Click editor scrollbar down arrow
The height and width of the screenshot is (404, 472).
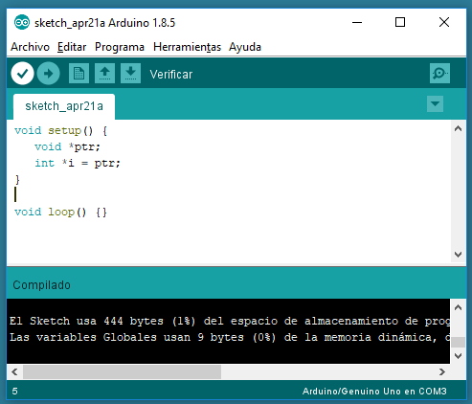458,255
